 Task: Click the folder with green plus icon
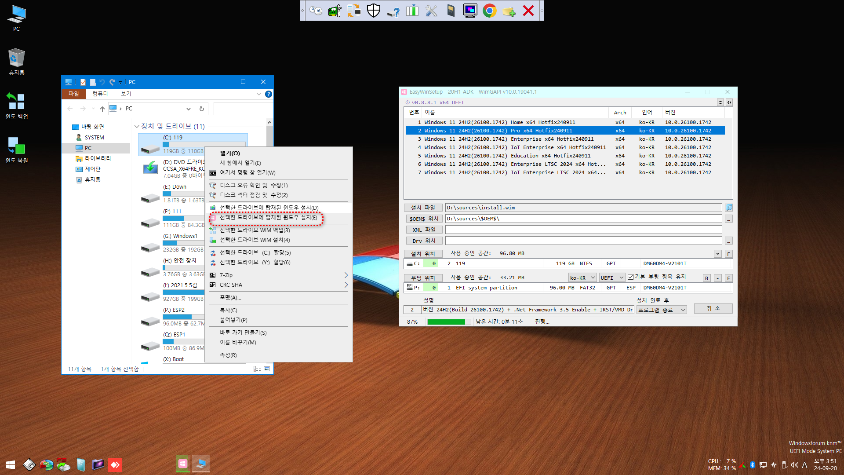(509, 11)
